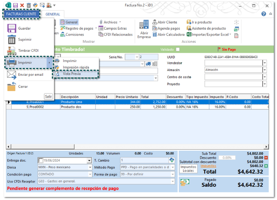The width and height of the screenshot is (277, 200).
Task: Click the Guardar save icon in menu
Action: click(12, 28)
